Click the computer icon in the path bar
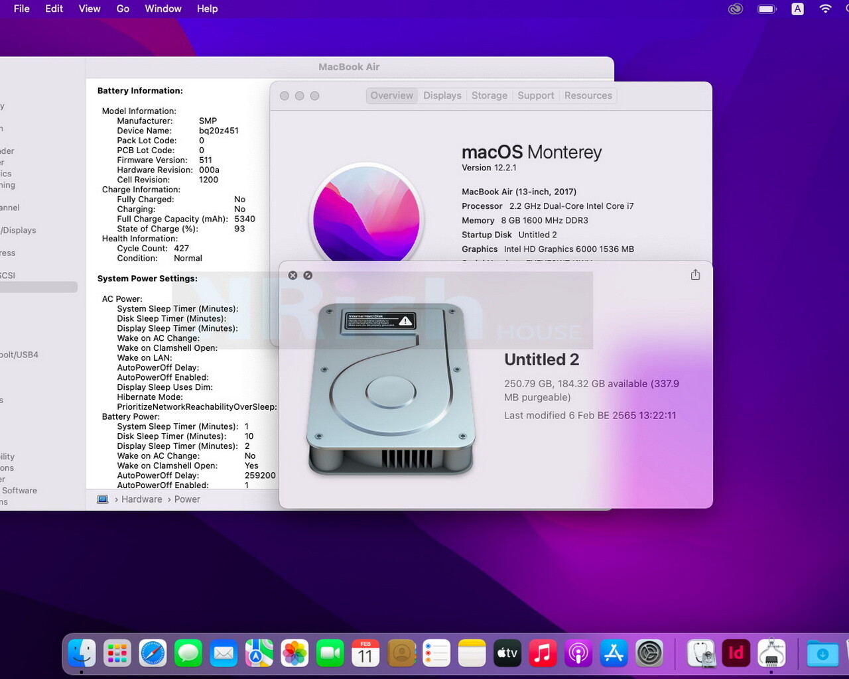 pyautogui.click(x=103, y=499)
